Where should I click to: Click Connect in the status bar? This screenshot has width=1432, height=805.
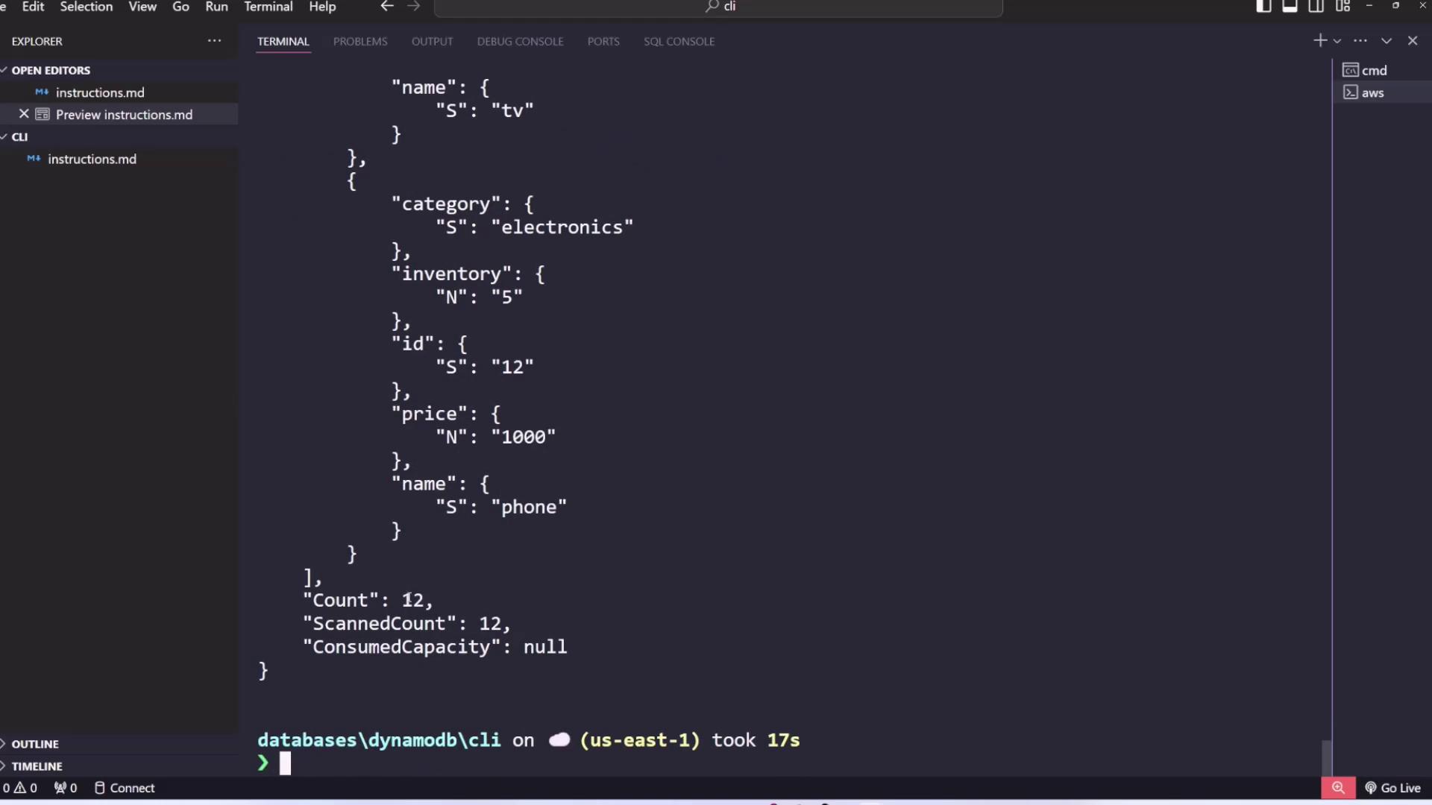click(x=125, y=788)
